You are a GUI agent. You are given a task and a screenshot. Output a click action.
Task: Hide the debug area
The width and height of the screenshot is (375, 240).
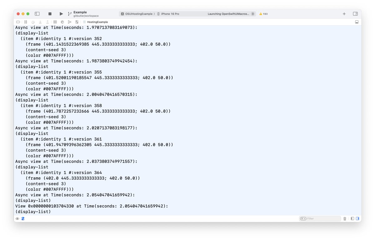[x=357, y=22]
